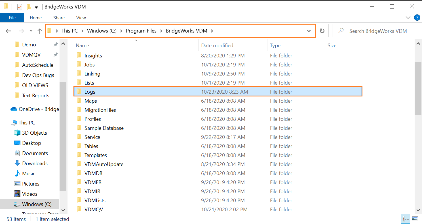Viewport: 422px width, 224px height.
Task: Click Program Files in the address bar
Action: click(141, 31)
